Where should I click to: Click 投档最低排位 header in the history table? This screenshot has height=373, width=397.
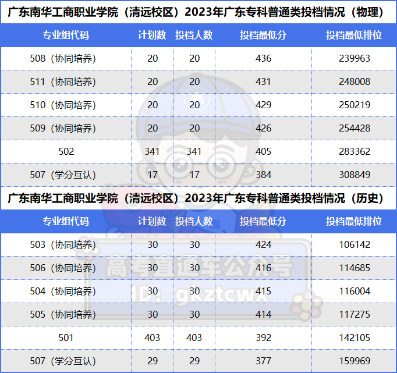click(354, 222)
